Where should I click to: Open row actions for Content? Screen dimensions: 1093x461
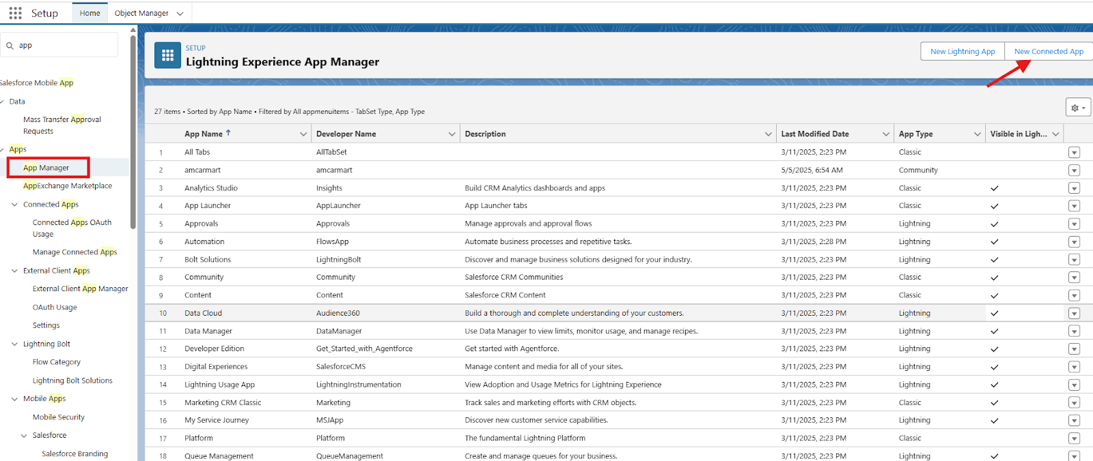[x=1074, y=296]
